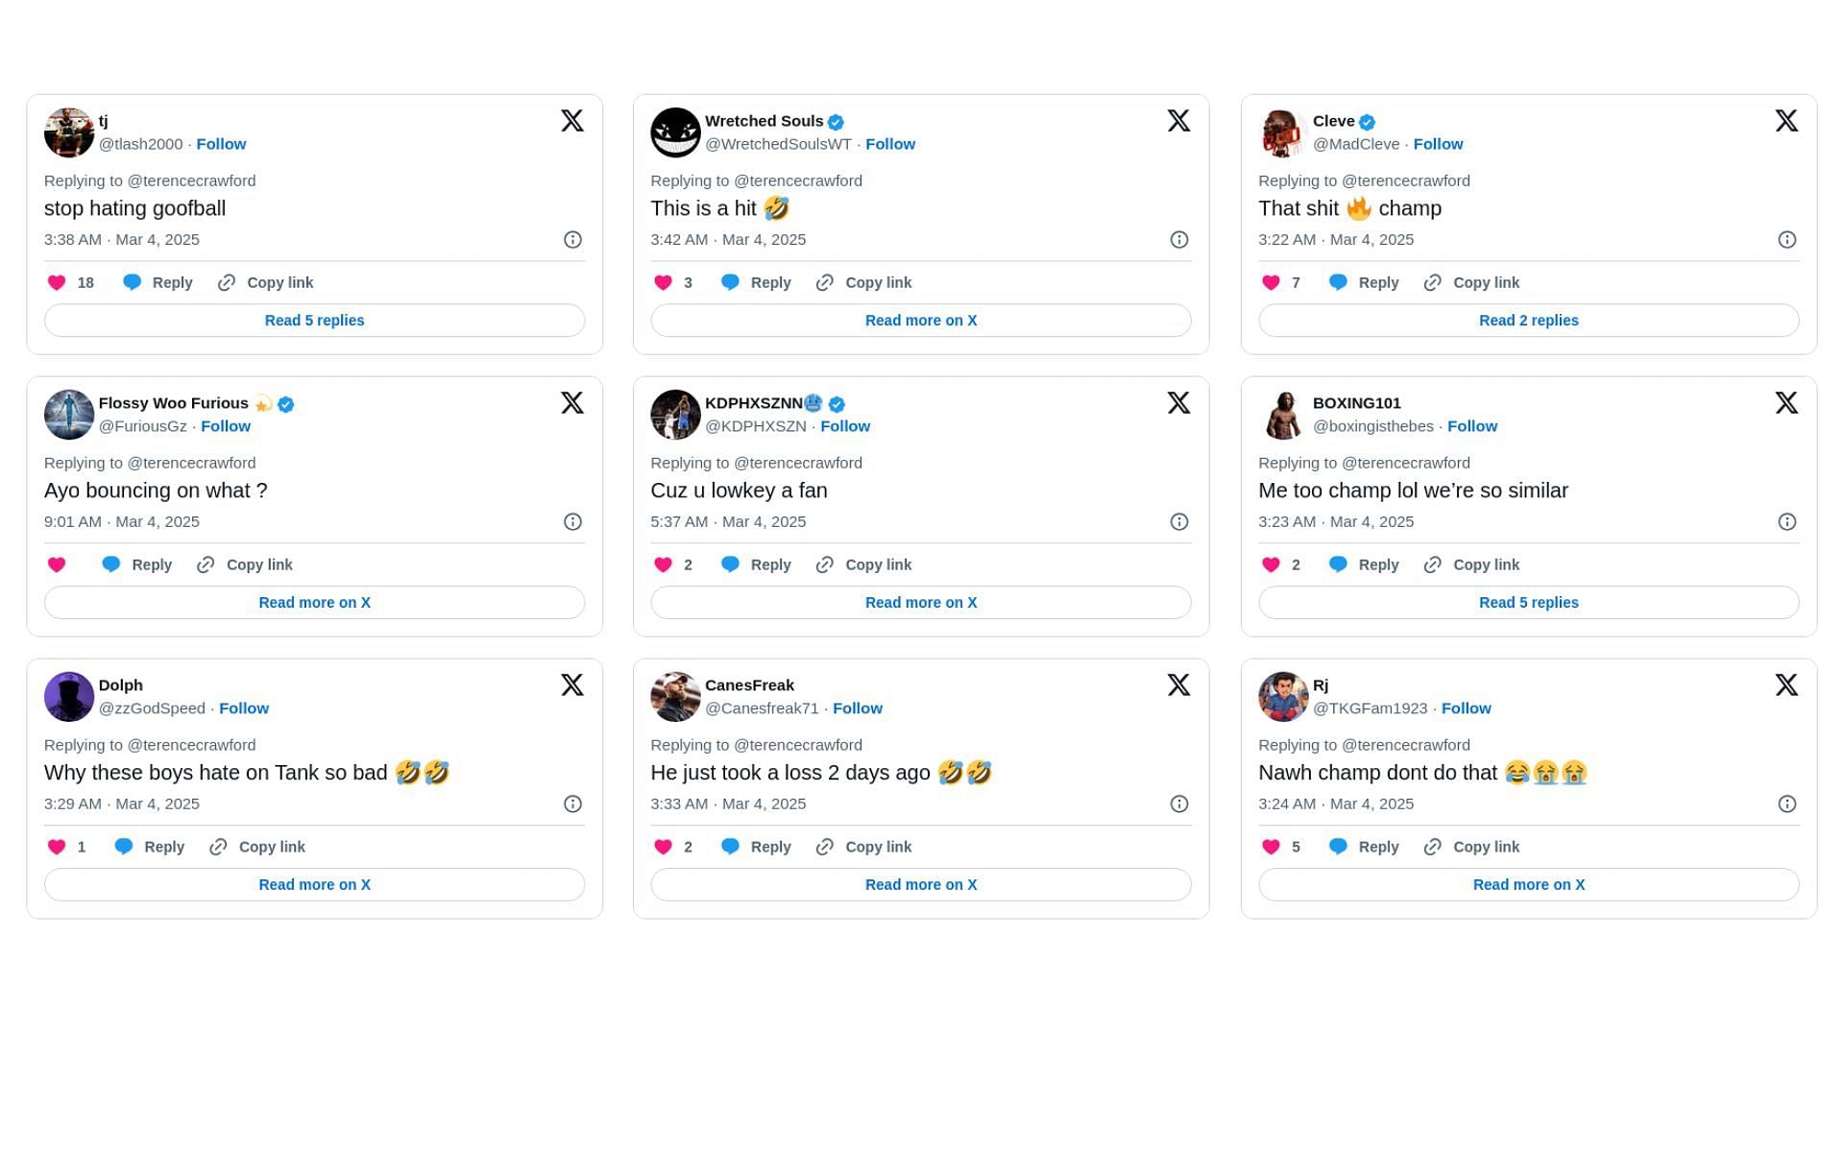
Task: Follow BOXING101 account
Action: pos(1472,426)
